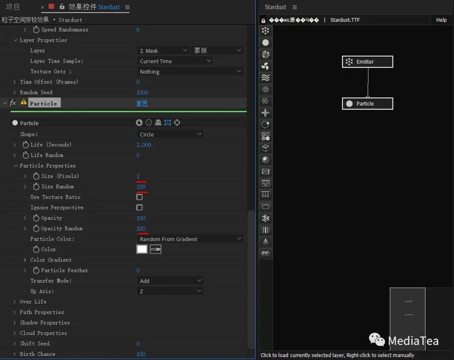Toggle the lock icon in Stardust panel

[263, 21]
